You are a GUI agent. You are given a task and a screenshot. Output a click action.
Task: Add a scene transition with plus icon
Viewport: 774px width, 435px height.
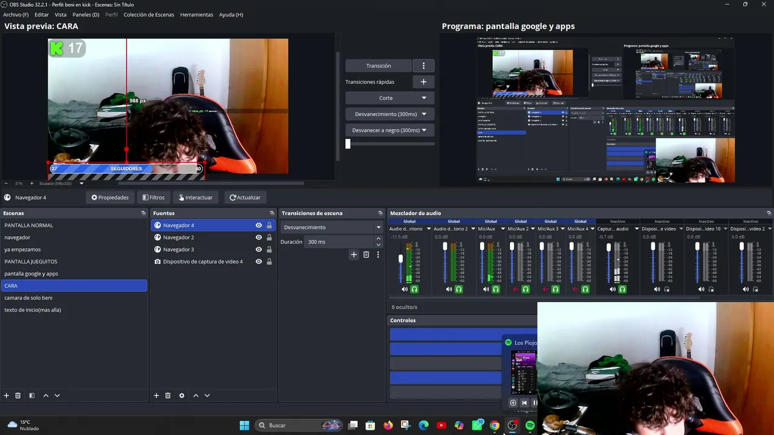point(354,255)
